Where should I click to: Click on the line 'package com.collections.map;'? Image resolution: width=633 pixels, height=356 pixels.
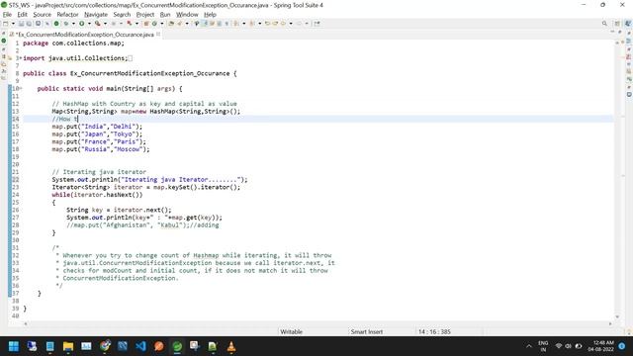[74, 44]
